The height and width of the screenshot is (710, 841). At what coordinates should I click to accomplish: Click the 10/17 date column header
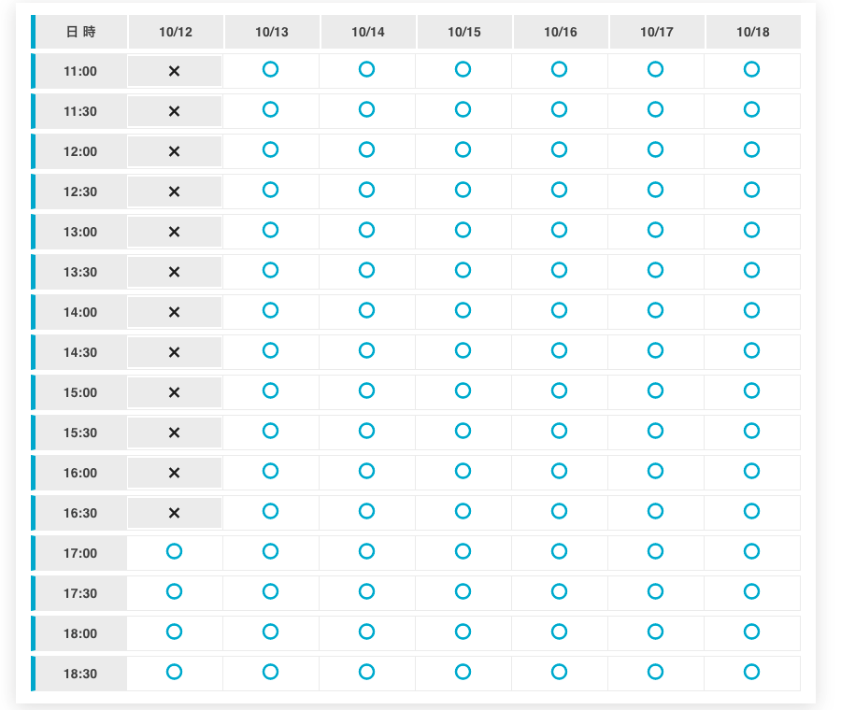(657, 32)
